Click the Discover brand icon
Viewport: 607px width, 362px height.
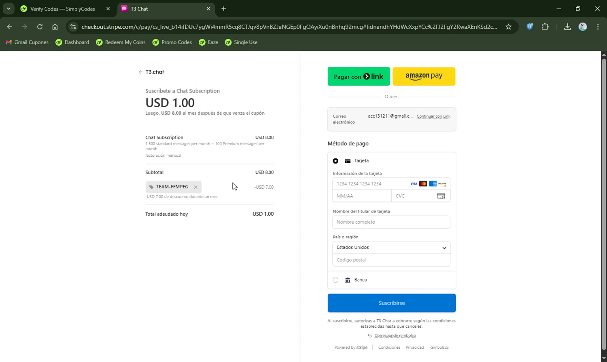[x=442, y=183]
